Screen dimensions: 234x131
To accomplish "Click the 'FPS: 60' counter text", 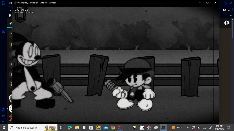I will coord(18,8).
